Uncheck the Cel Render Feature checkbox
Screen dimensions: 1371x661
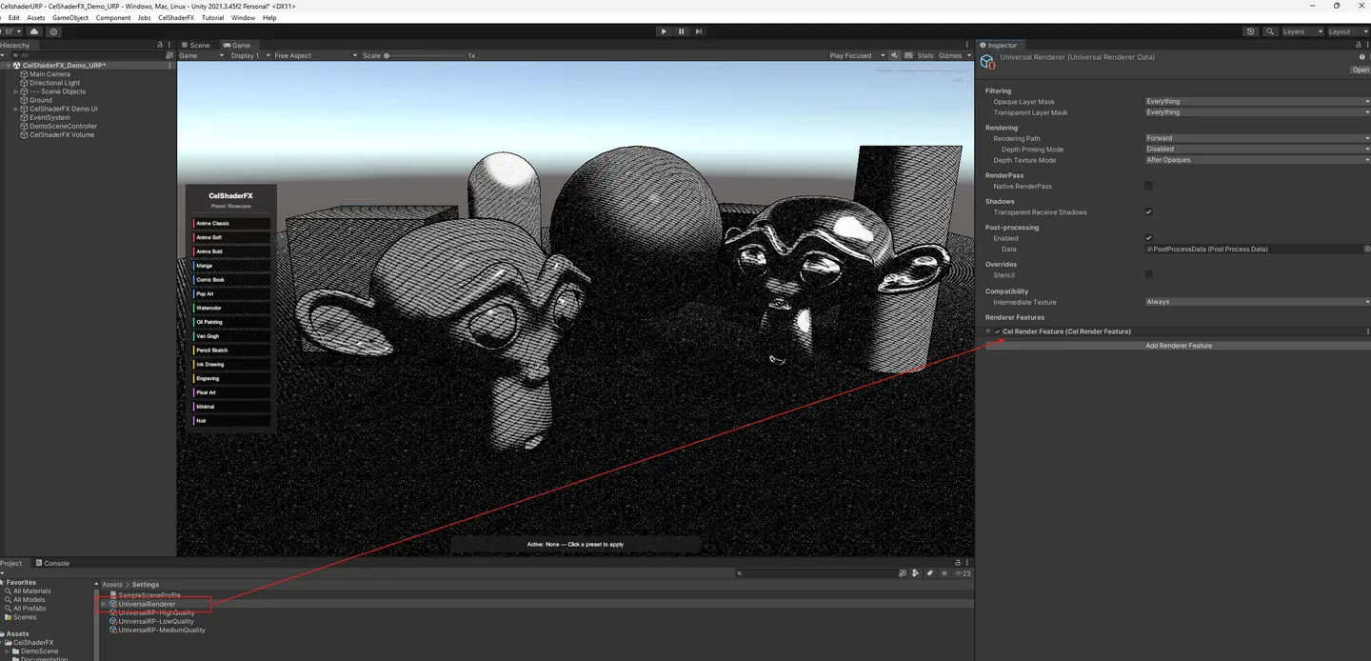point(997,331)
